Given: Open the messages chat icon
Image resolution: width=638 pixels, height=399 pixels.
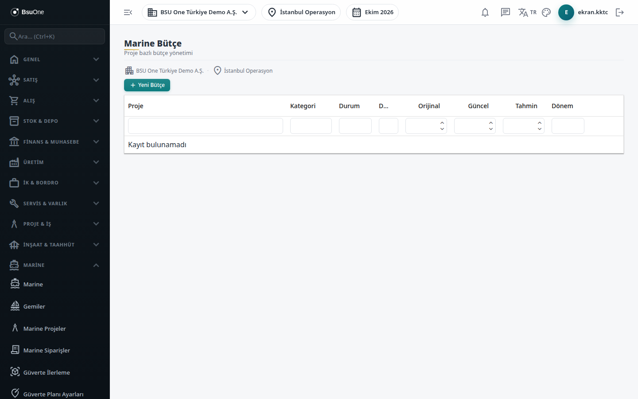Looking at the screenshot, I should tap(506, 12).
